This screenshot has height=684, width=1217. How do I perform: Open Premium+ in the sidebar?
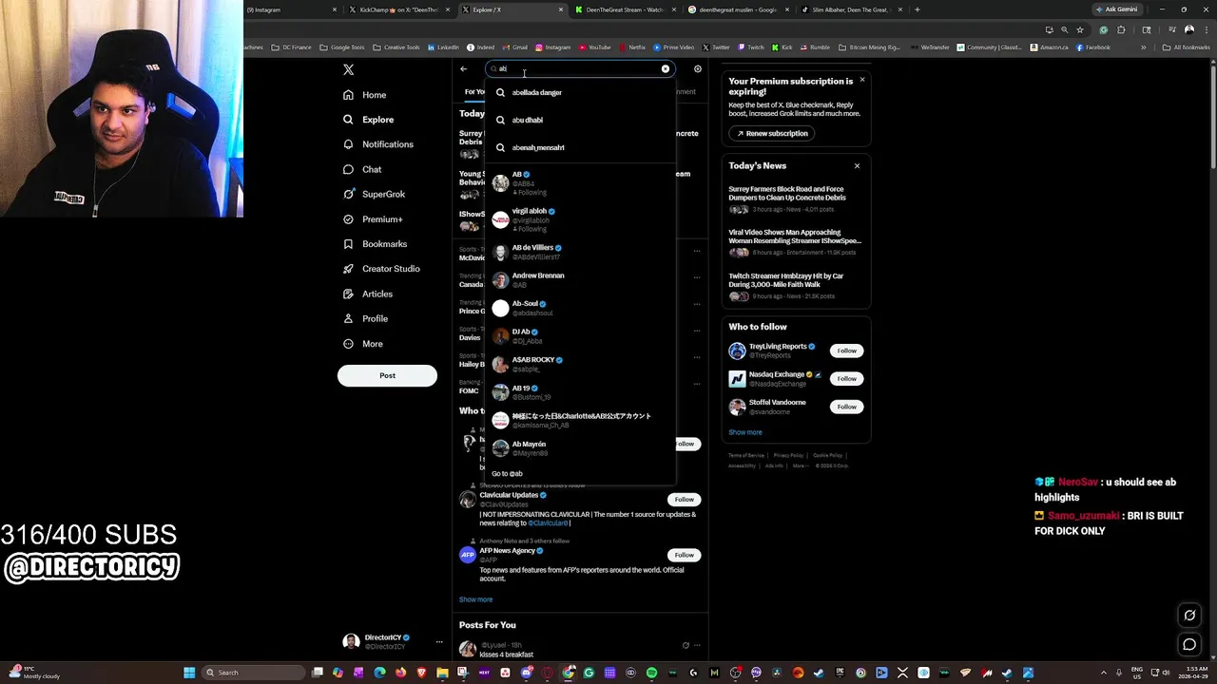373,219
